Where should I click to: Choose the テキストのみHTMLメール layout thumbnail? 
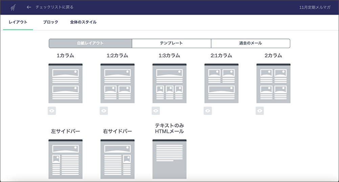[169, 159]
